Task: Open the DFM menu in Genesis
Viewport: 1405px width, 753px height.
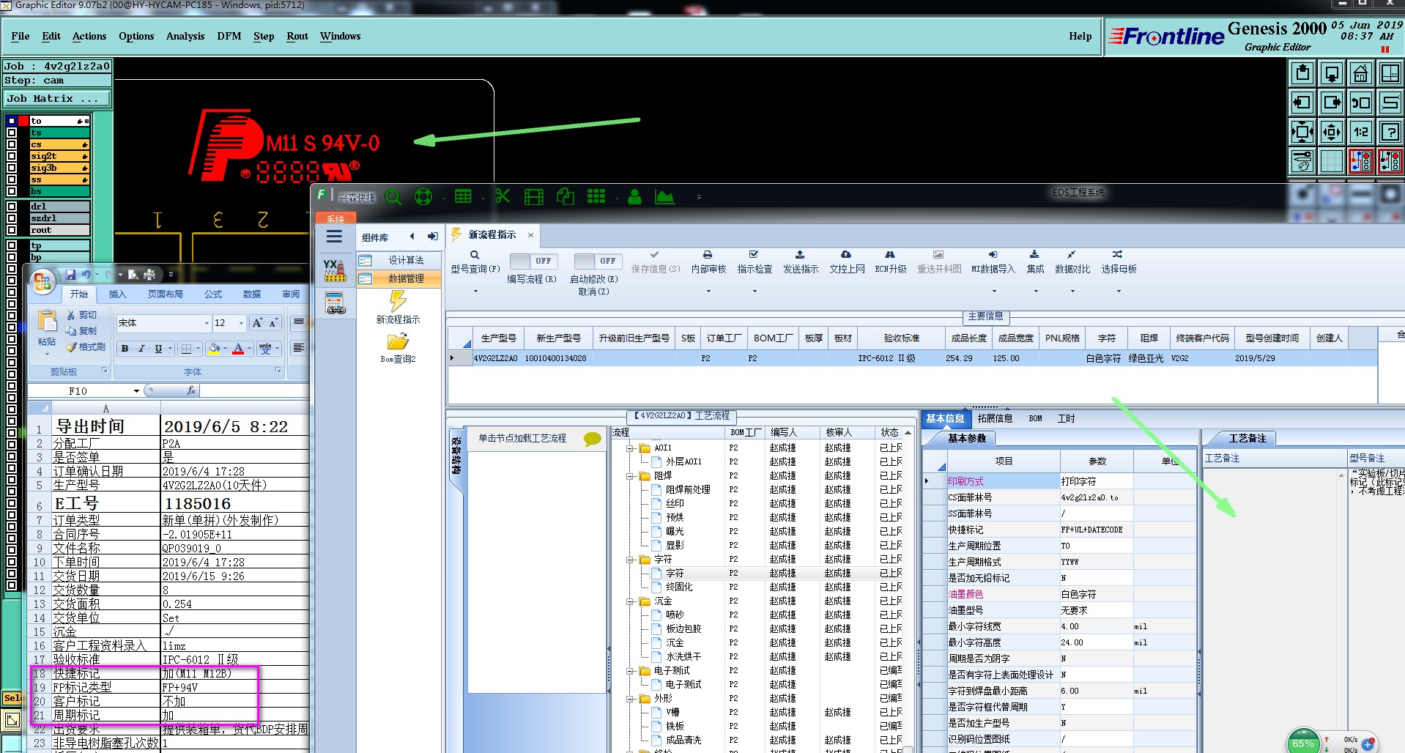Action: [x=229, y=36]
